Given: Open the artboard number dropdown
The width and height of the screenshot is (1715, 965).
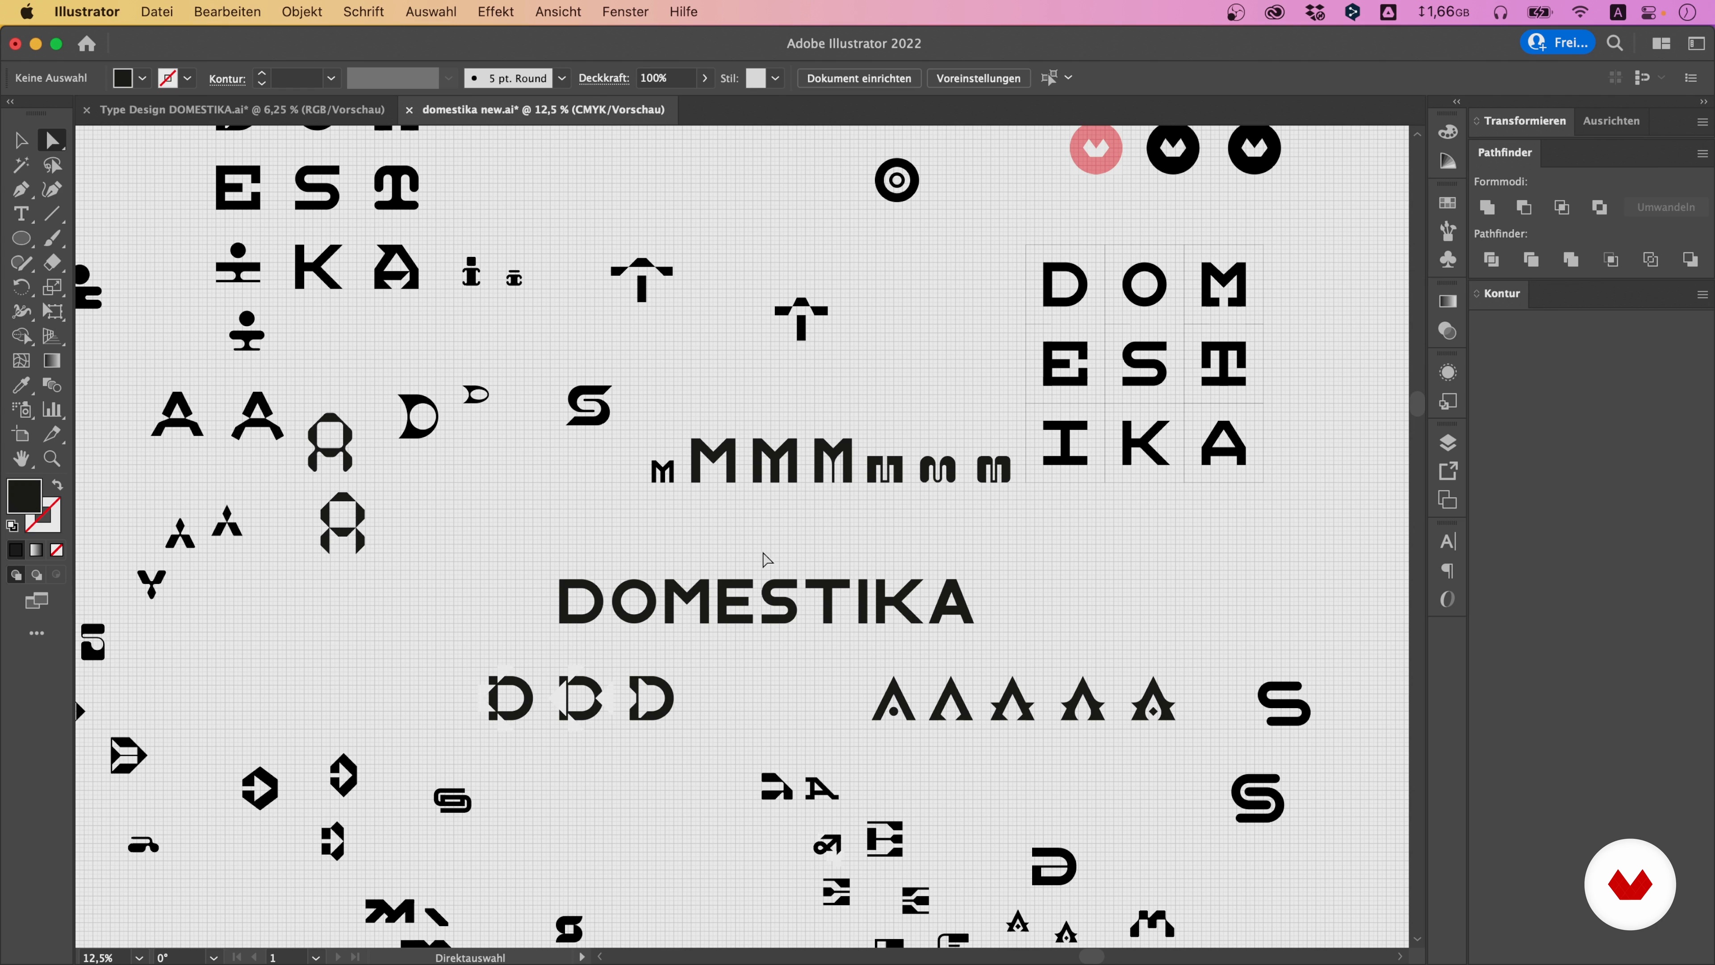Looking at the screenshot, I should click(316, 958).
